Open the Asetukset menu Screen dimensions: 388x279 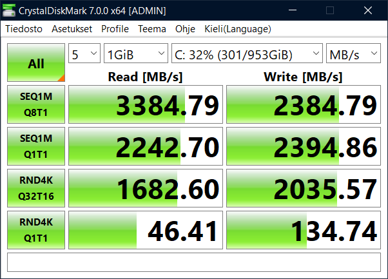73,29
